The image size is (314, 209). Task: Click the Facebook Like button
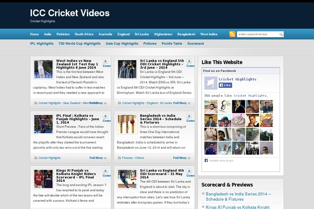pyautogui.click(x=225, y=85)
